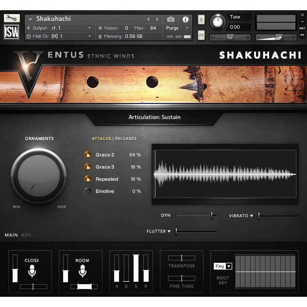
Task: Click the ISW logo icon
Action: pyautogui.click(x=12, y=32)
